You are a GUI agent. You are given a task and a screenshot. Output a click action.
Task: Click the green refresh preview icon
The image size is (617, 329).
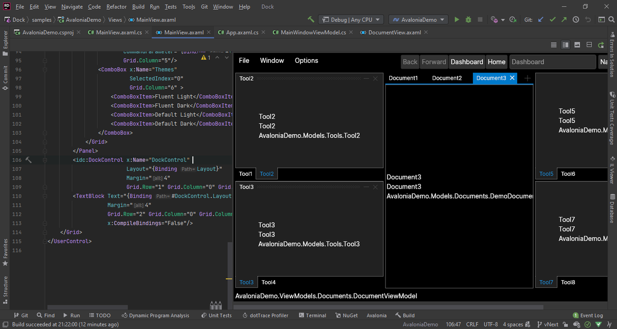[601, 45]
